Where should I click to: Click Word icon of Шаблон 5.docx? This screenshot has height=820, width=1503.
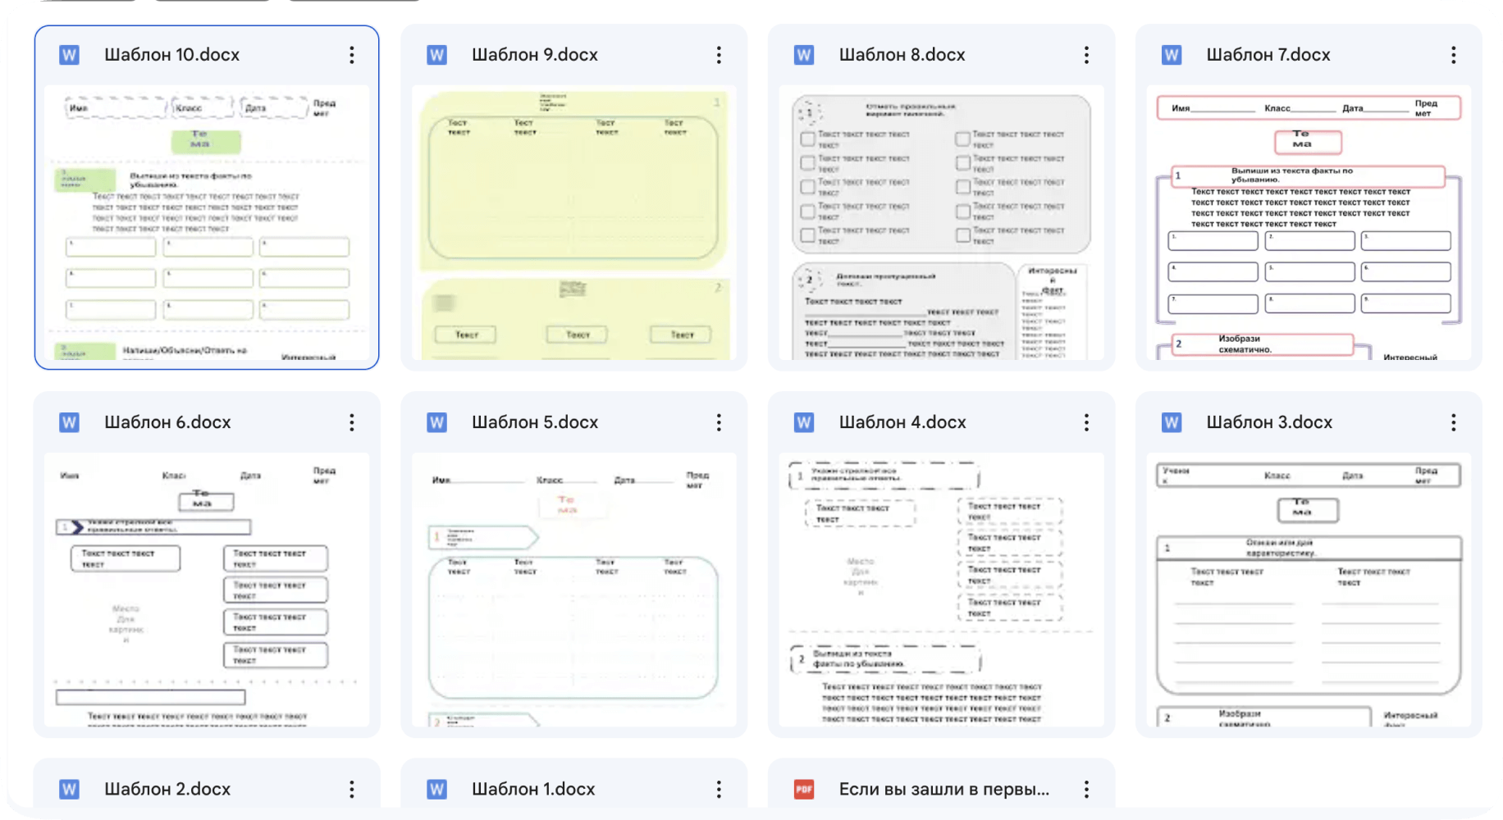[x=436, y=422]
